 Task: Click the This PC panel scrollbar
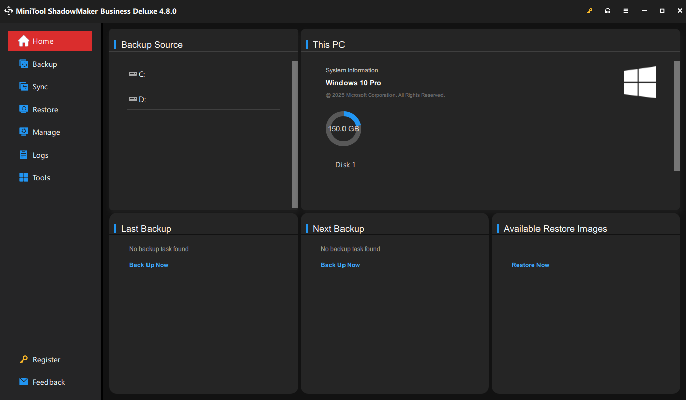677,116
